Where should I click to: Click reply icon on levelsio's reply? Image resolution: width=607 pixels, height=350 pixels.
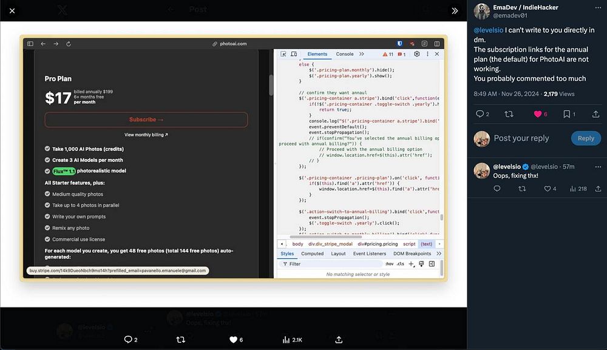(x=497, y=189)
